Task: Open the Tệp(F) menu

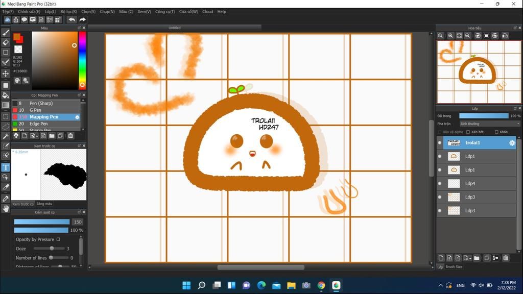Action: click(x=8, y=12)
